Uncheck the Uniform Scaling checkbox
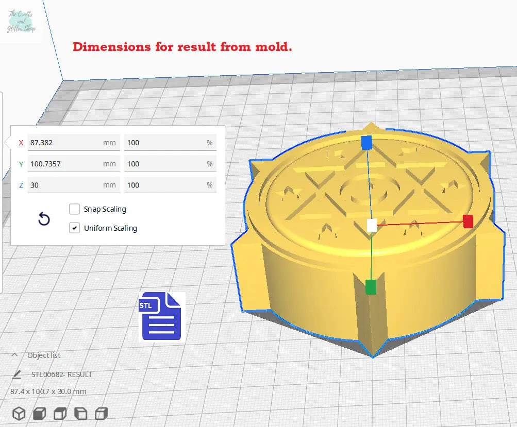This screenshot has width=517, height=427. click(x=75, y=228)
